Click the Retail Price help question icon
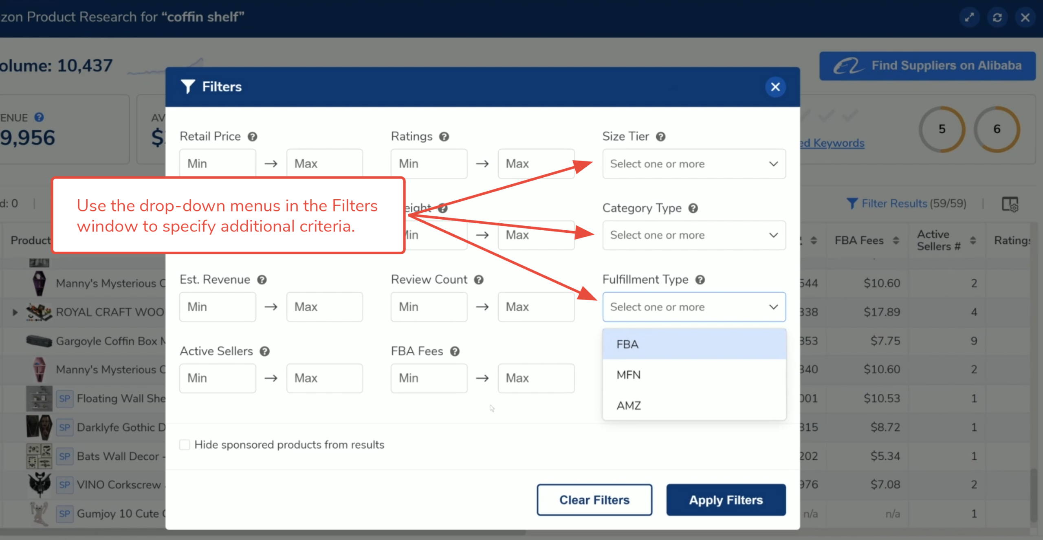The width and height of the screenshot is (1043, 540). 252,137
